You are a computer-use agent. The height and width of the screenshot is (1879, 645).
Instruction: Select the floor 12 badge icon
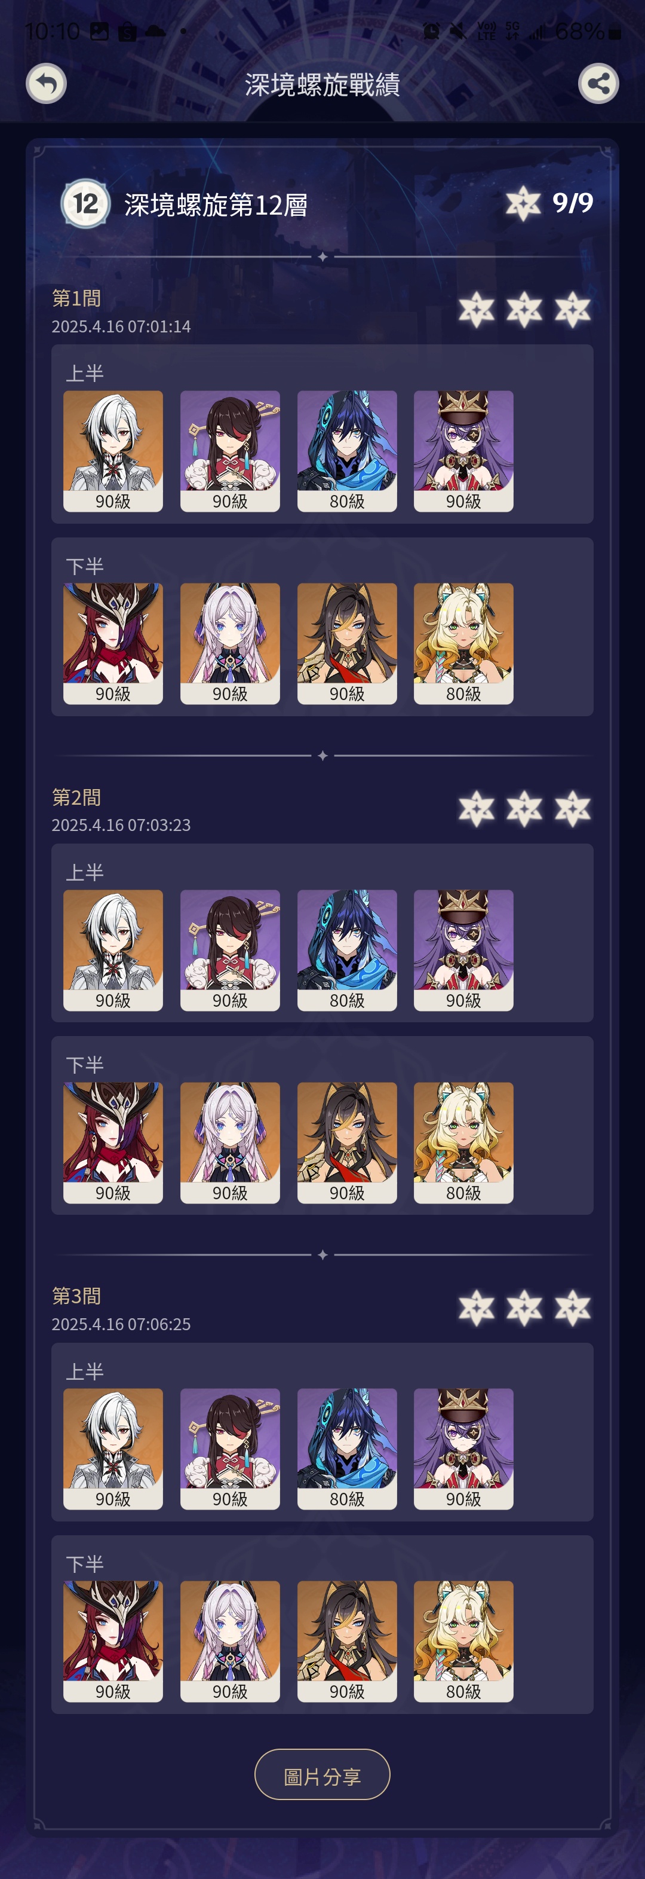tap(85, 203)
